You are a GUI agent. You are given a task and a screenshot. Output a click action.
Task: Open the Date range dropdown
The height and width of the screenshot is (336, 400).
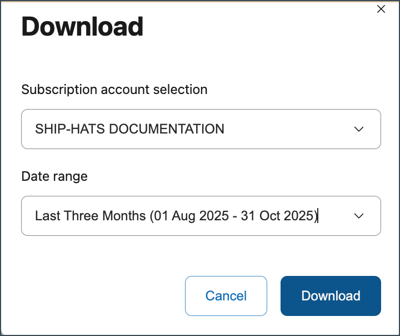tap(201, 216)
